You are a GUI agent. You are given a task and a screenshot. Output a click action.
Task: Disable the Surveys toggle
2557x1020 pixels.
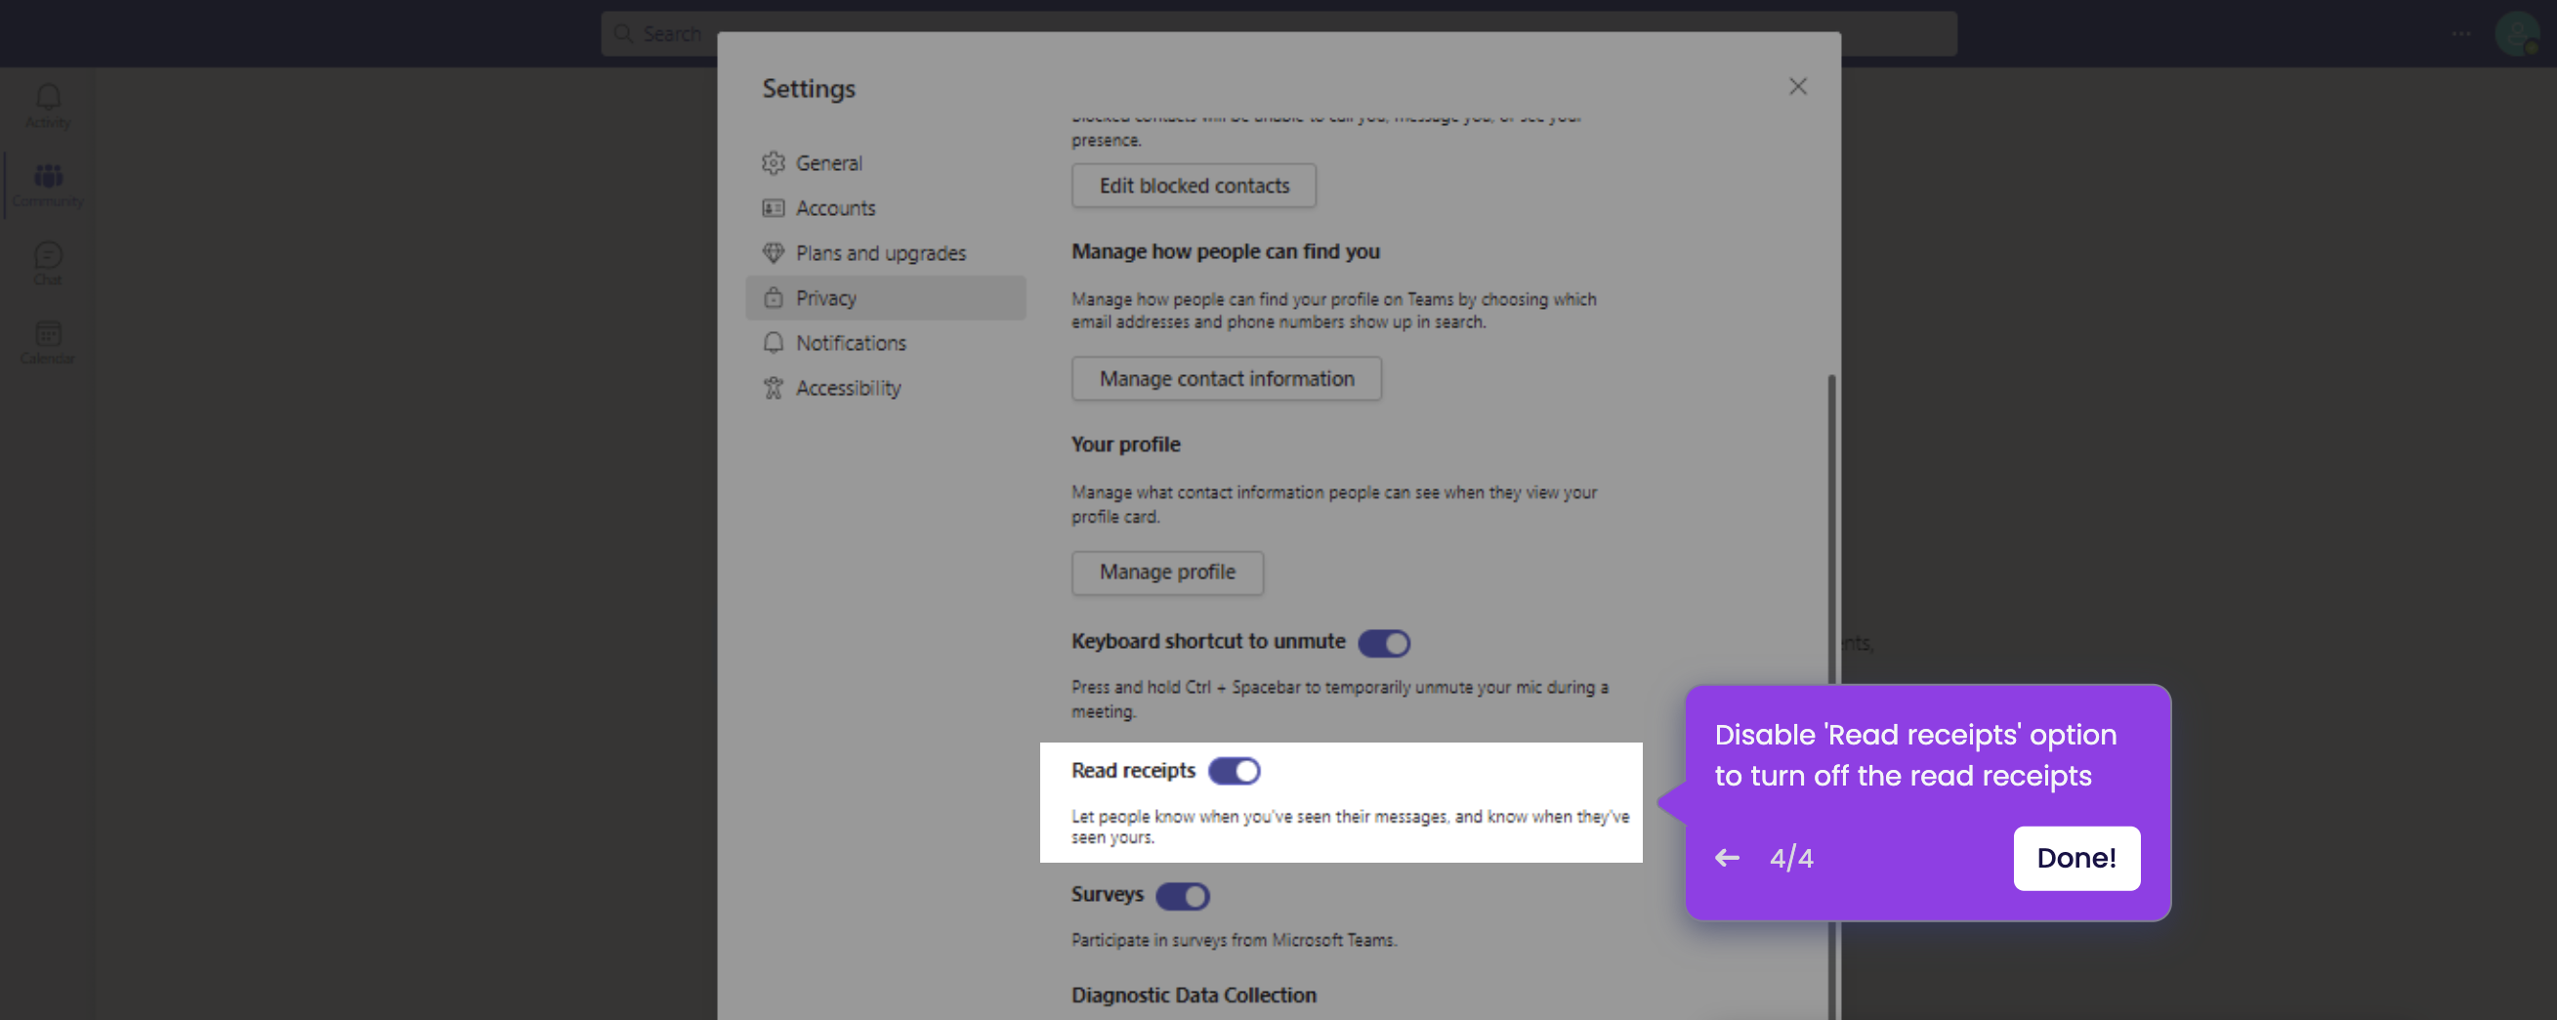1183,896
